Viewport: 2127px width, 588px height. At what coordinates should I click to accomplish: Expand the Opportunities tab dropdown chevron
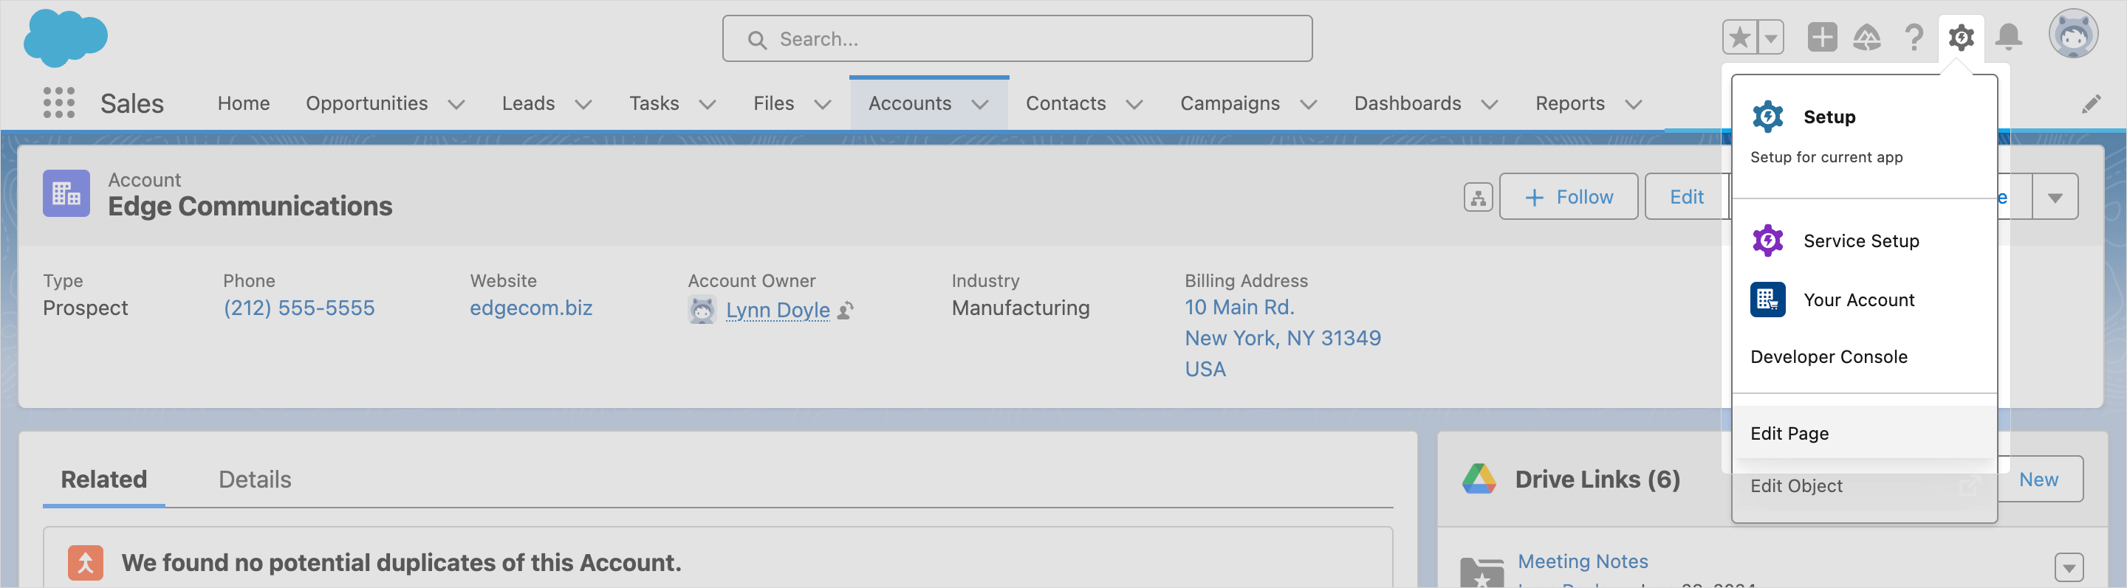(x=456, y=105)
